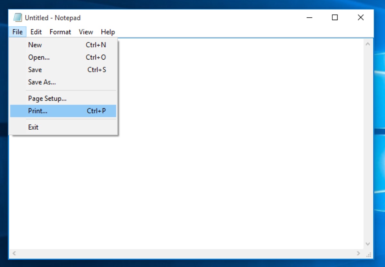
Task: Choose Open to browse for a file
Action: (38, 57)
